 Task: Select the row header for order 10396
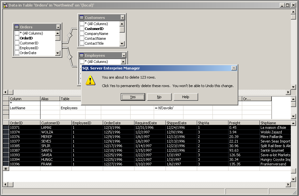6,164
